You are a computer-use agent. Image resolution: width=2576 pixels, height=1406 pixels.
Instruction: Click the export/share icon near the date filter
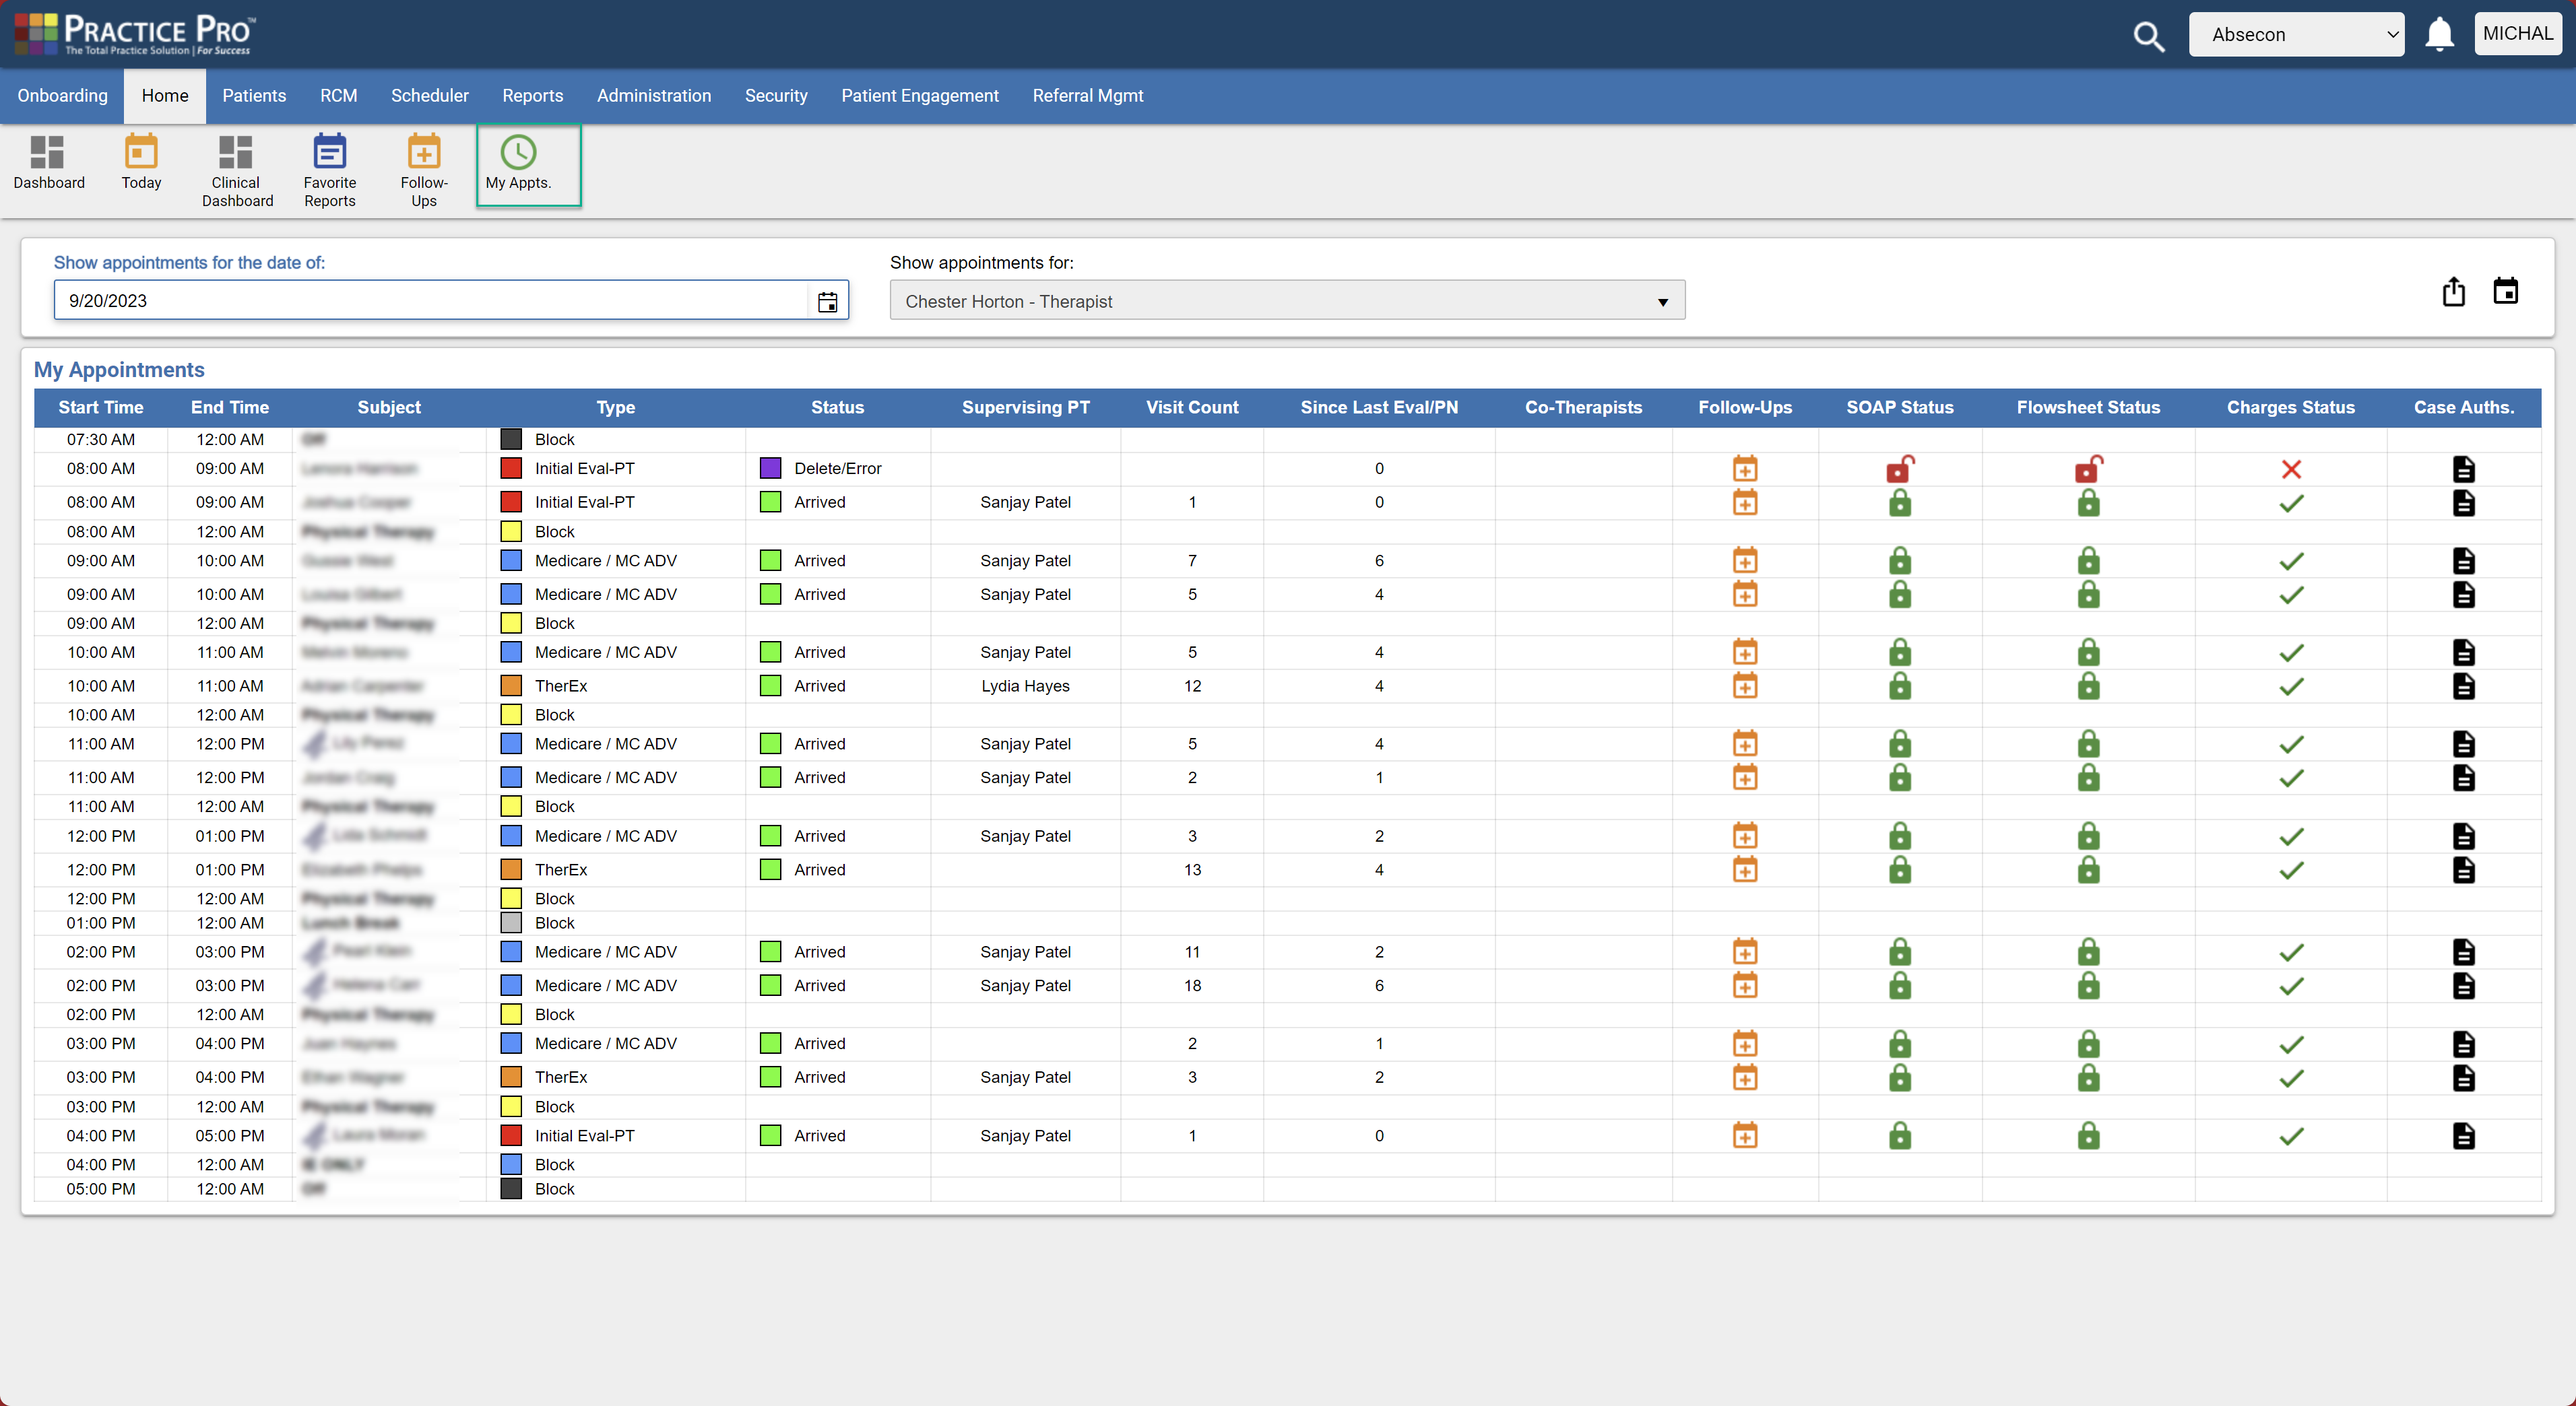2453,292
